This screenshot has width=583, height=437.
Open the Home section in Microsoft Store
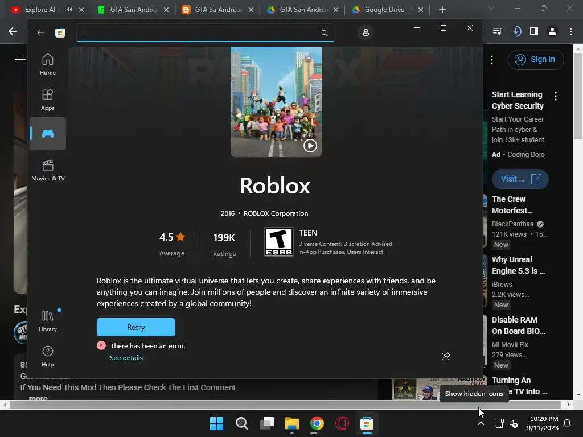(48, 64)
